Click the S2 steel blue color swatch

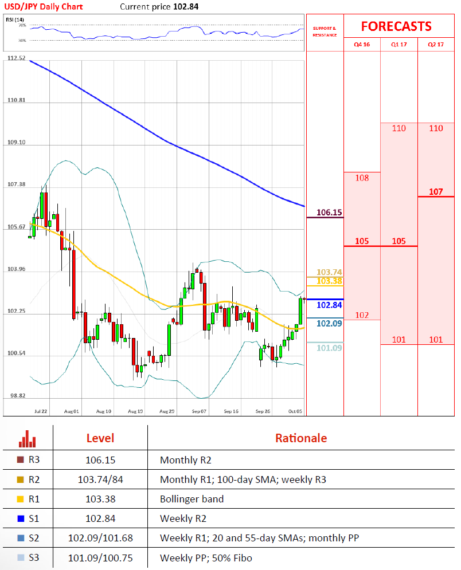21,538
